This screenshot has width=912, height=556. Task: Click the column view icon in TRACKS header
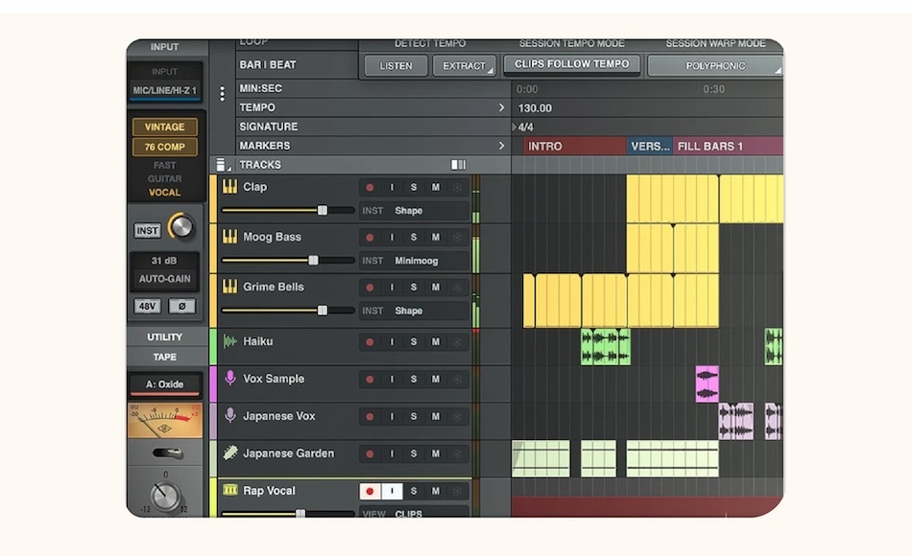(x=459, y=165)
